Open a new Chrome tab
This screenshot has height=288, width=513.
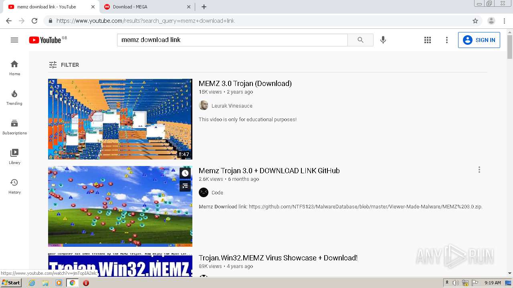[x=204, y=7]
